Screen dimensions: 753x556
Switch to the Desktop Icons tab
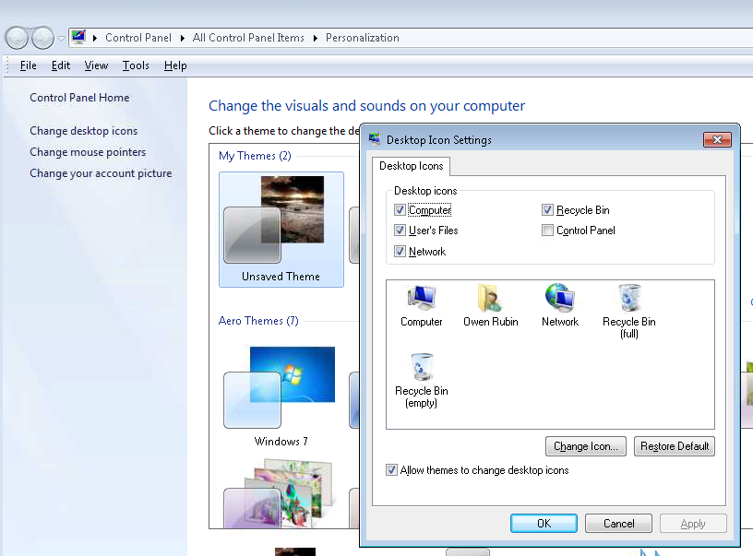[x=412, y=166]
